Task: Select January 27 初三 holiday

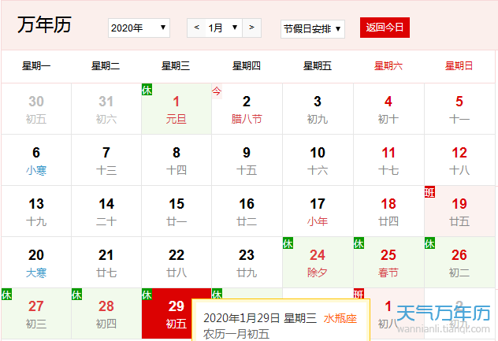Action: click(36, 313)
